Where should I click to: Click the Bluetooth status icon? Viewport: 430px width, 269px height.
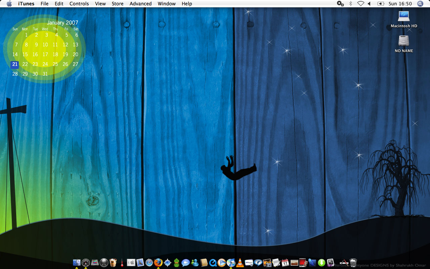[x=350, y=4]
